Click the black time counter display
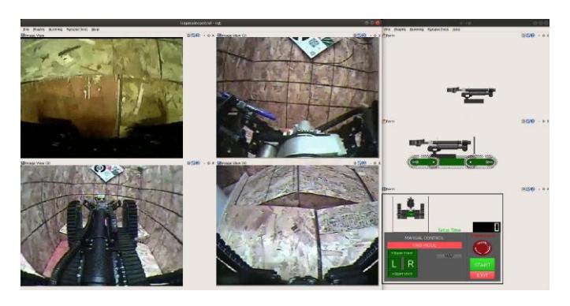 point(486,227)
